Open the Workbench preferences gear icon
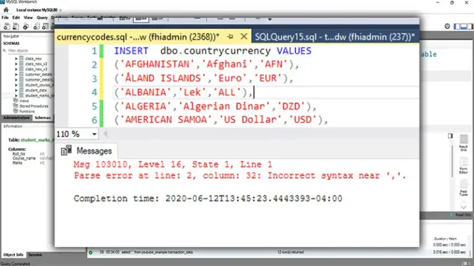Screen dimensions: 474x266 (447, 26)
